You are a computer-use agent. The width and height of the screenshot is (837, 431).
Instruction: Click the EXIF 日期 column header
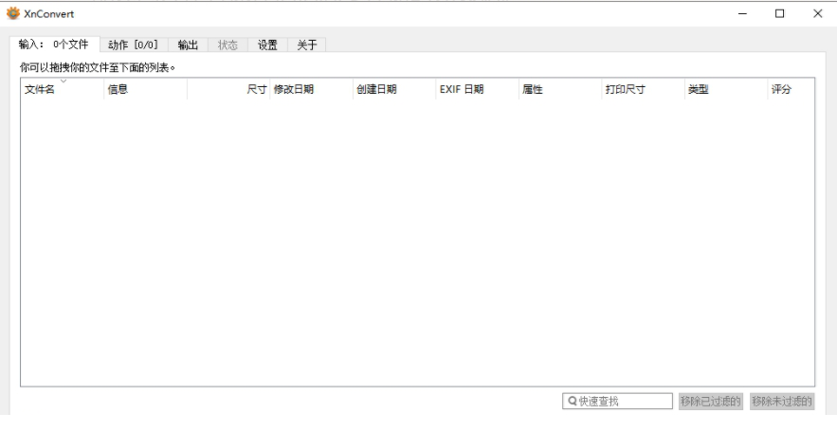477,89
